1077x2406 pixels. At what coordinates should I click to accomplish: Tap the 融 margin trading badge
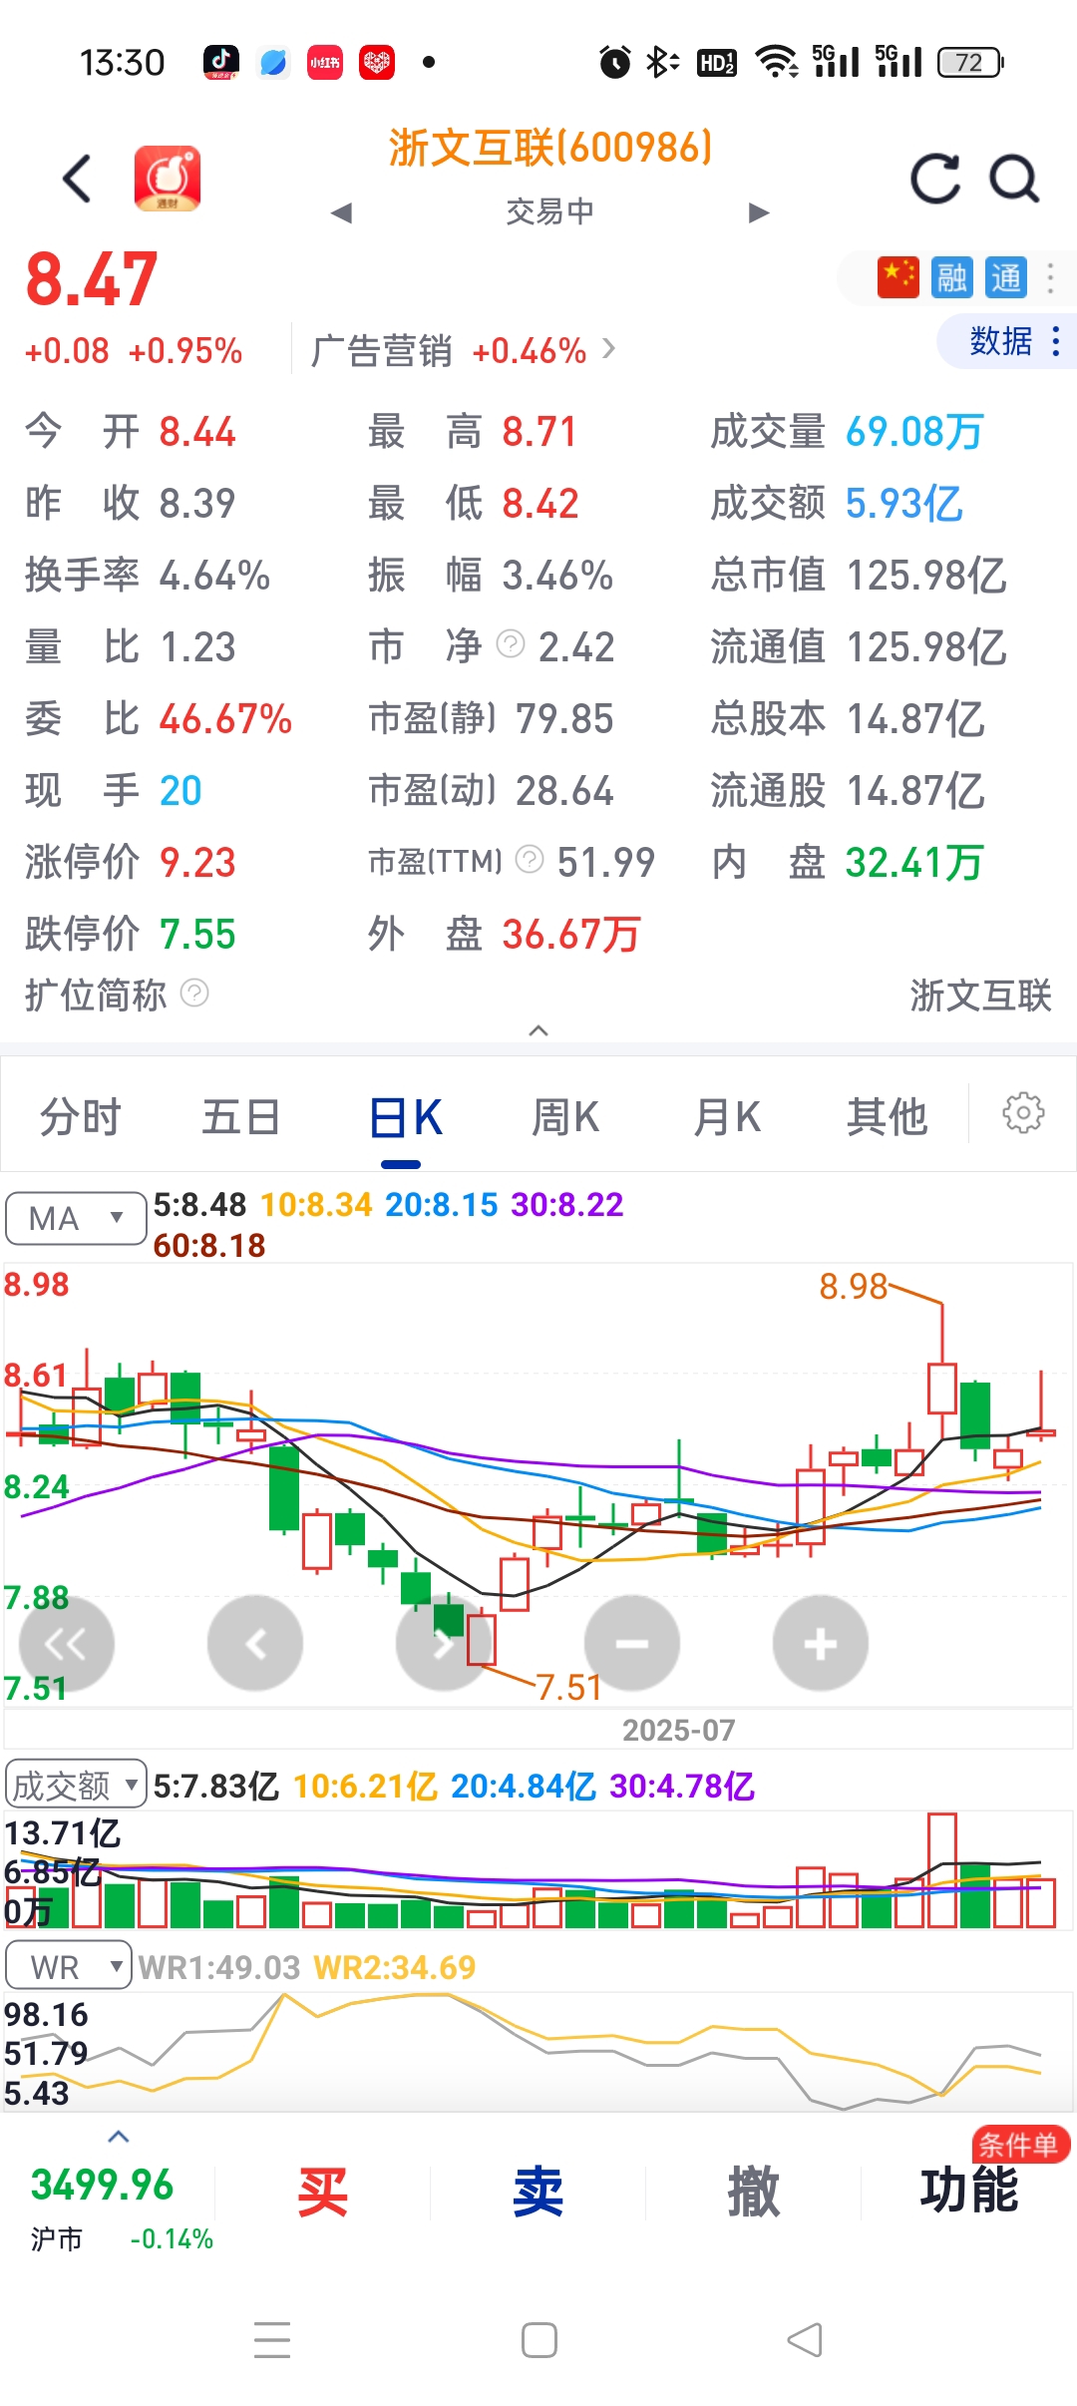pos(951,277)
